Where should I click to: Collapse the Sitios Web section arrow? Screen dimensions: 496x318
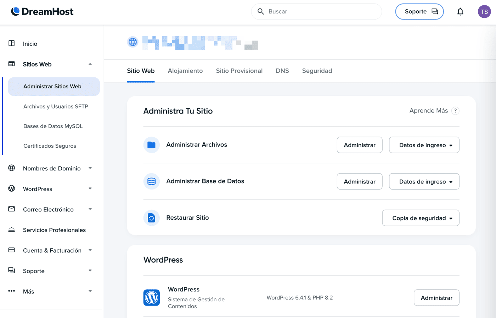pos(90,64)
